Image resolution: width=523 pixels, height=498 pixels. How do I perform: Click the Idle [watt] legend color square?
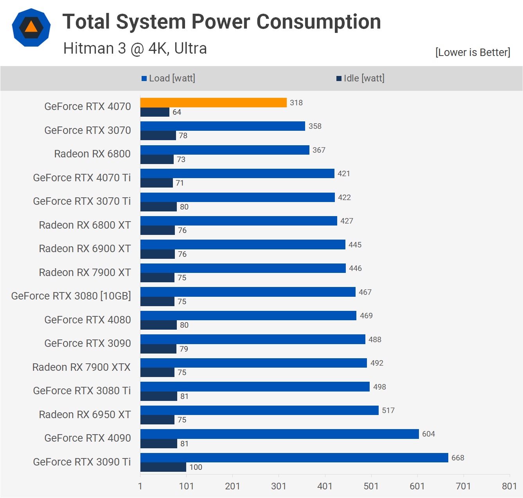pos(339,79)
